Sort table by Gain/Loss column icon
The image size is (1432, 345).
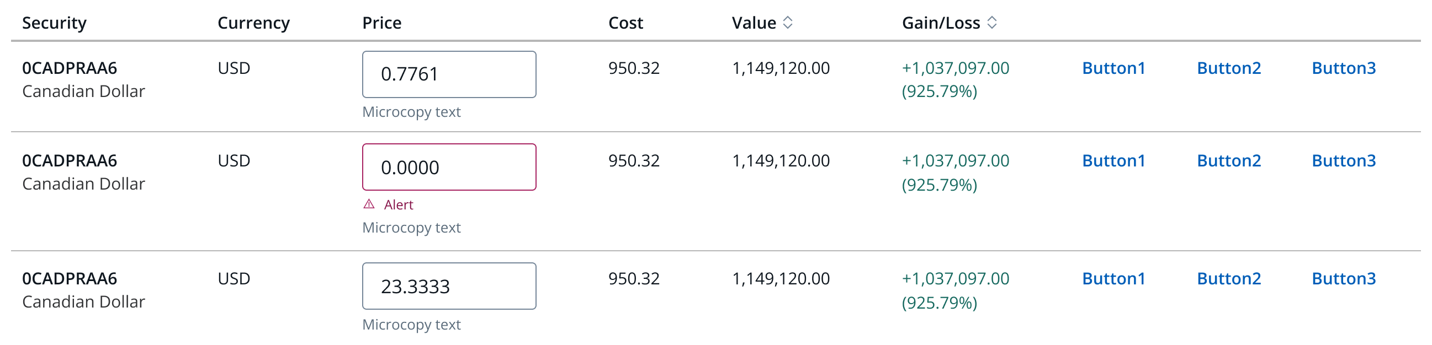991,23
